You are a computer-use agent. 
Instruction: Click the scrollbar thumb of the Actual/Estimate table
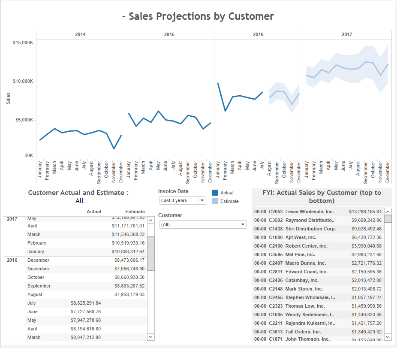[150, 254]
